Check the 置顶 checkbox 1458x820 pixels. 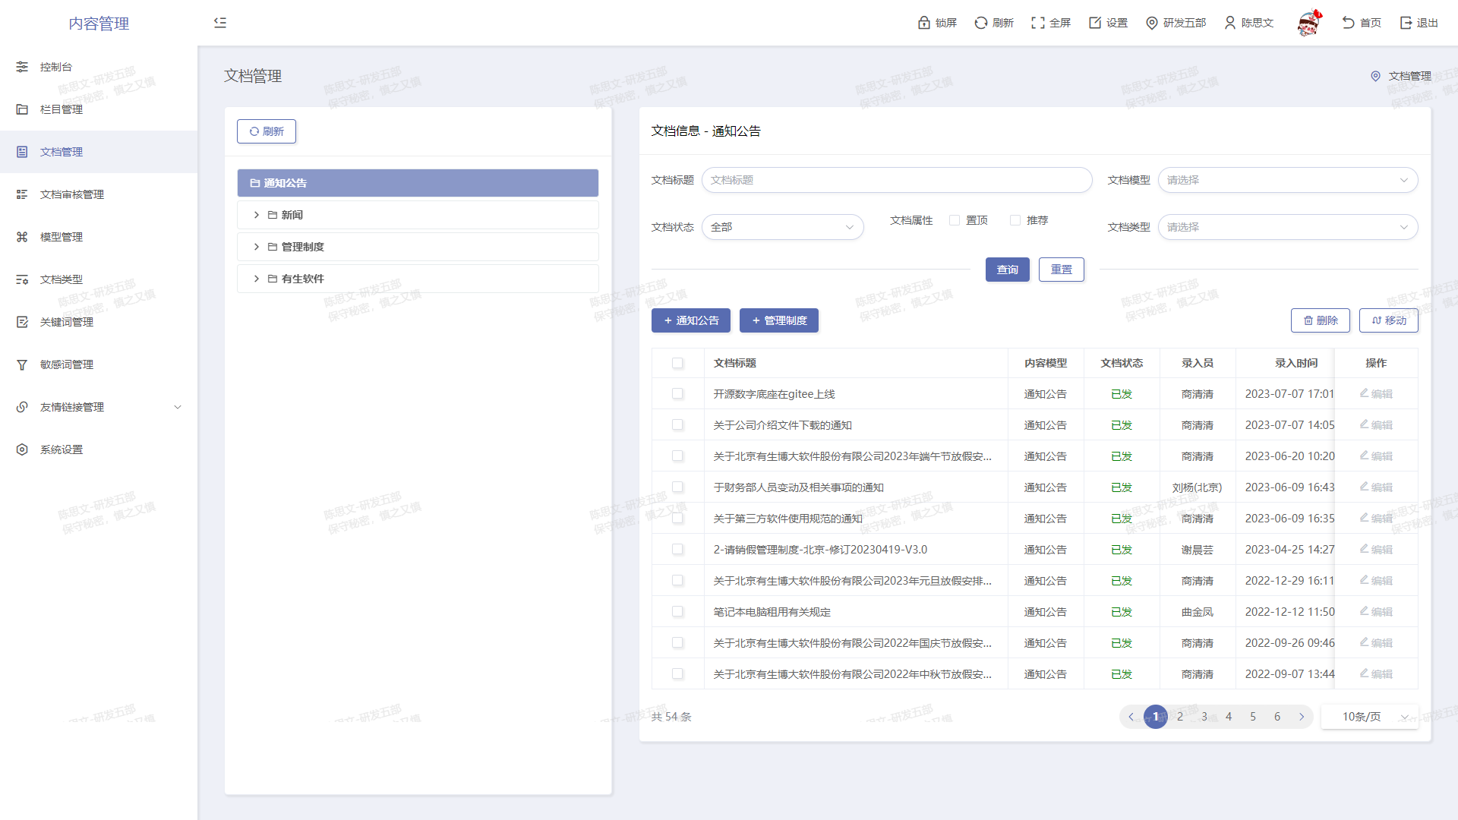pos(955,220)
